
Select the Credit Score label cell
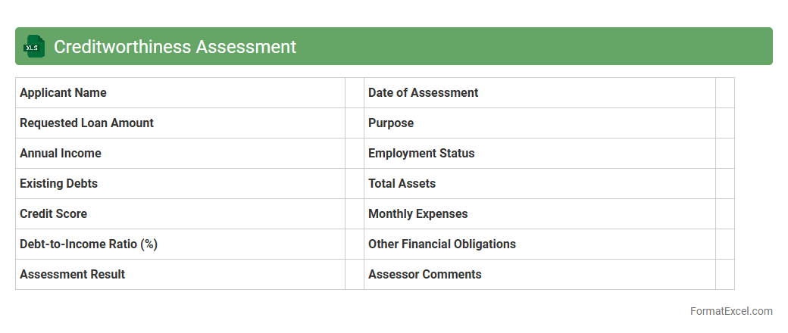click(53, 214)
